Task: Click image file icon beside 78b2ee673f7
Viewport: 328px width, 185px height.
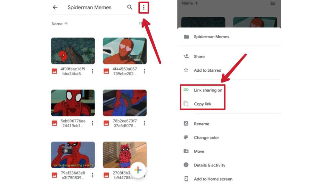Action: [106, 123]
